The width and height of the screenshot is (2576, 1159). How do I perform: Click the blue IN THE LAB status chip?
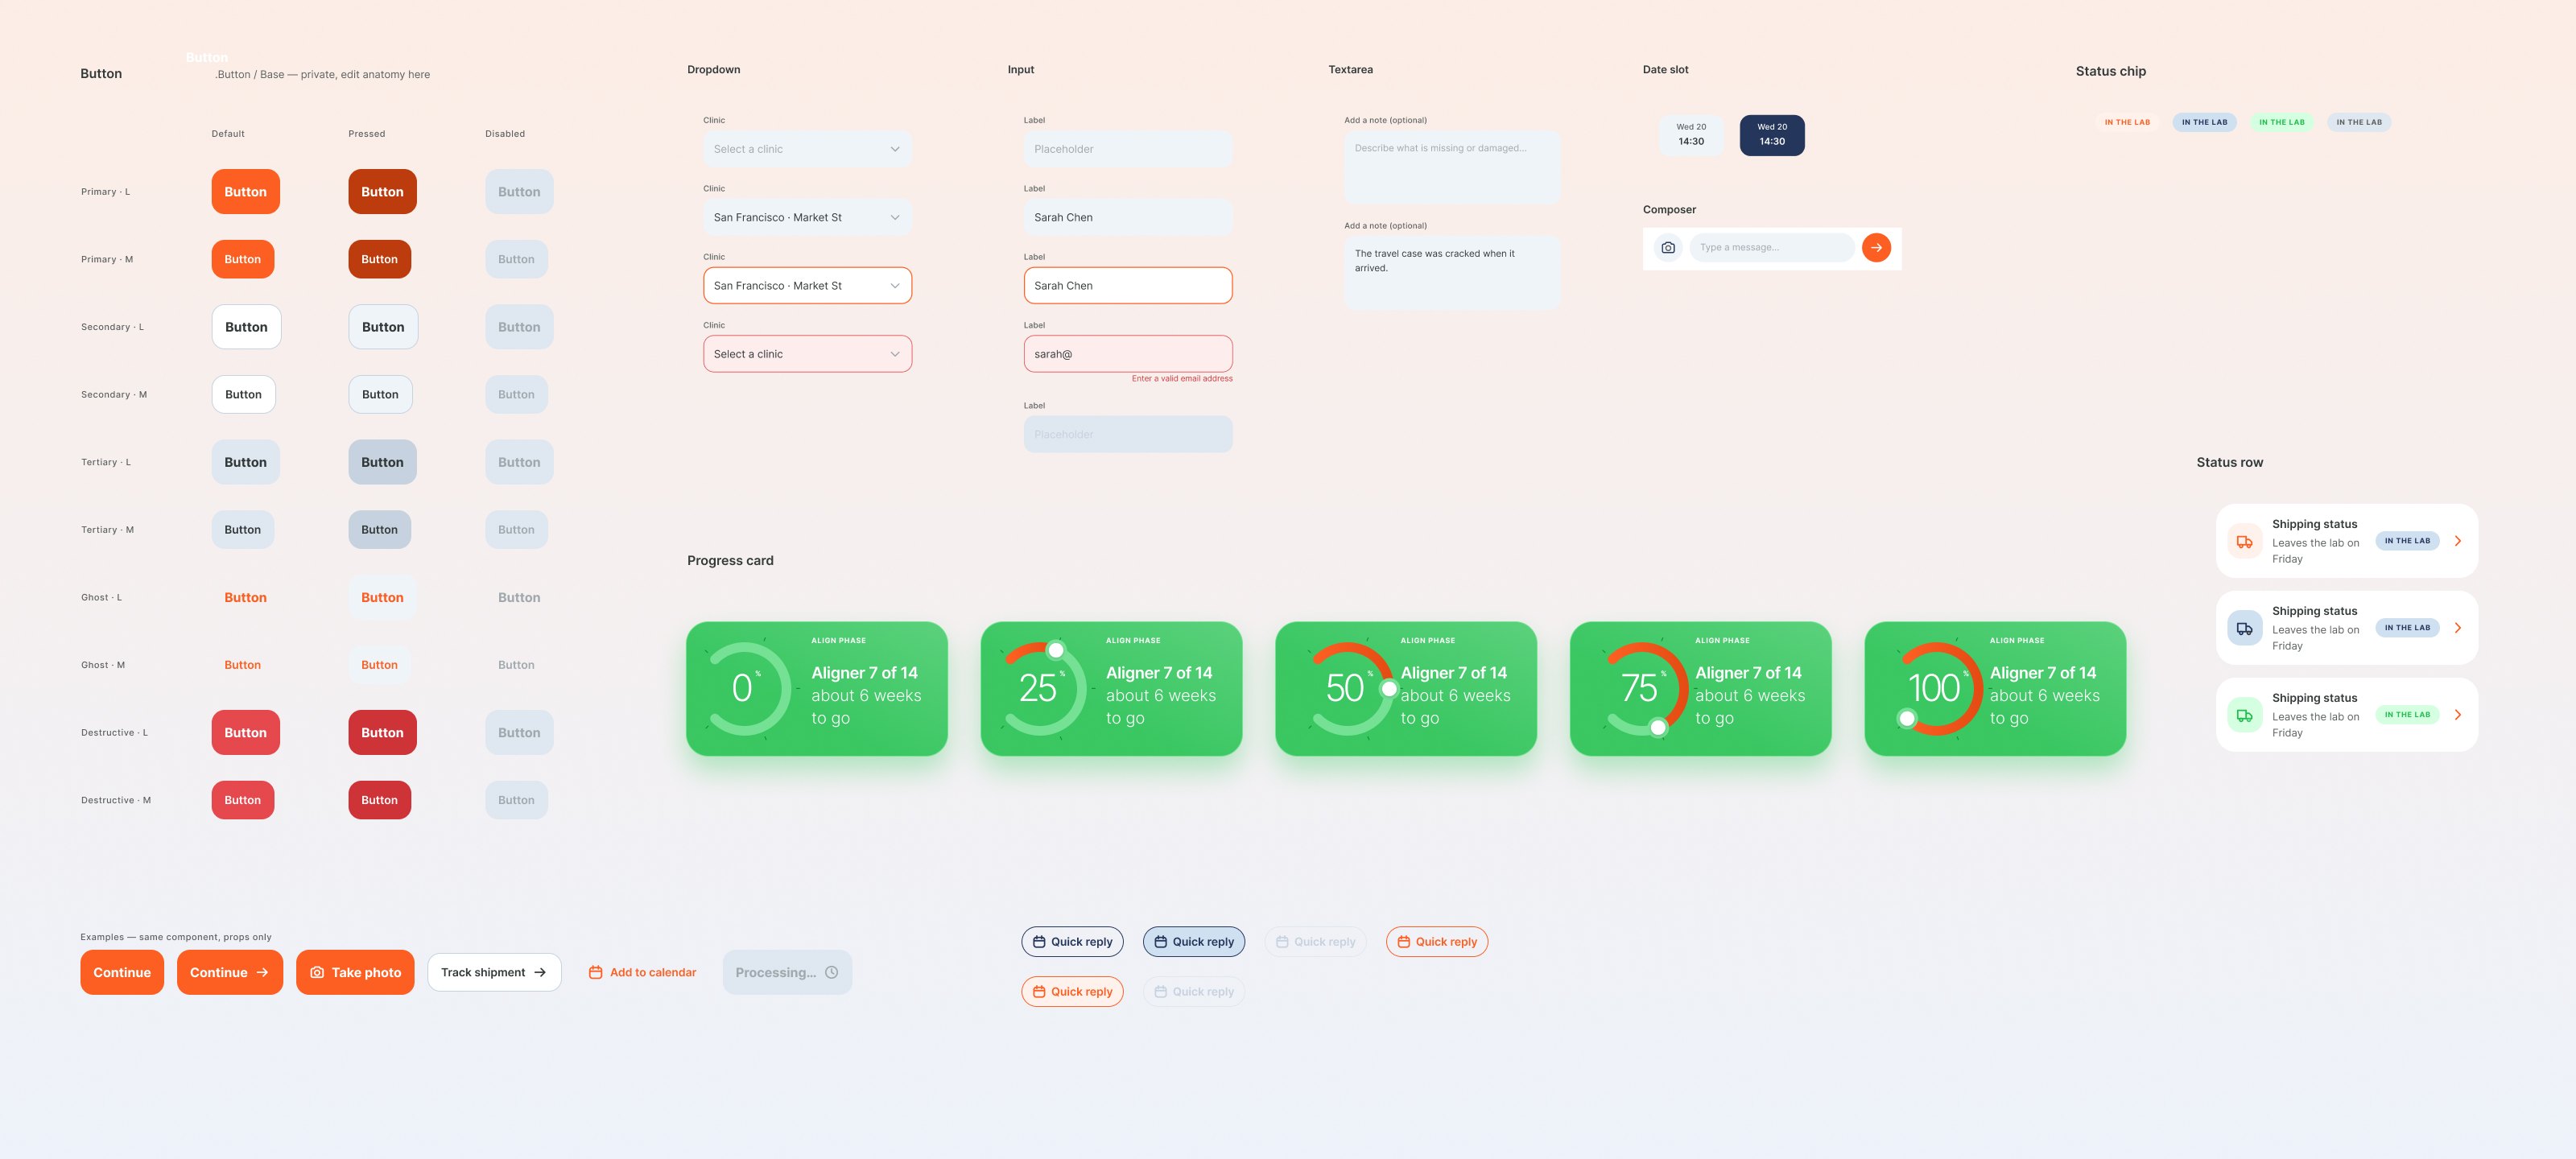click(2204, 122)
